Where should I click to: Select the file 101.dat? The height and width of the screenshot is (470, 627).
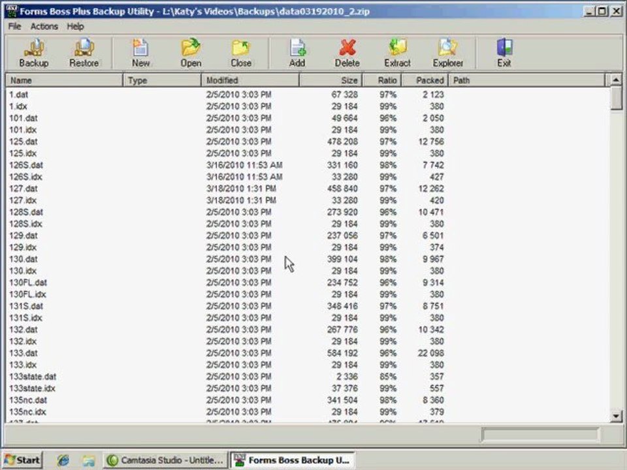tap(24, 118)
